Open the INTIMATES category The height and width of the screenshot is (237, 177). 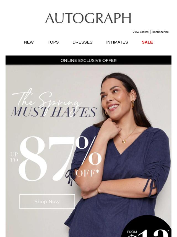point(117,42)
